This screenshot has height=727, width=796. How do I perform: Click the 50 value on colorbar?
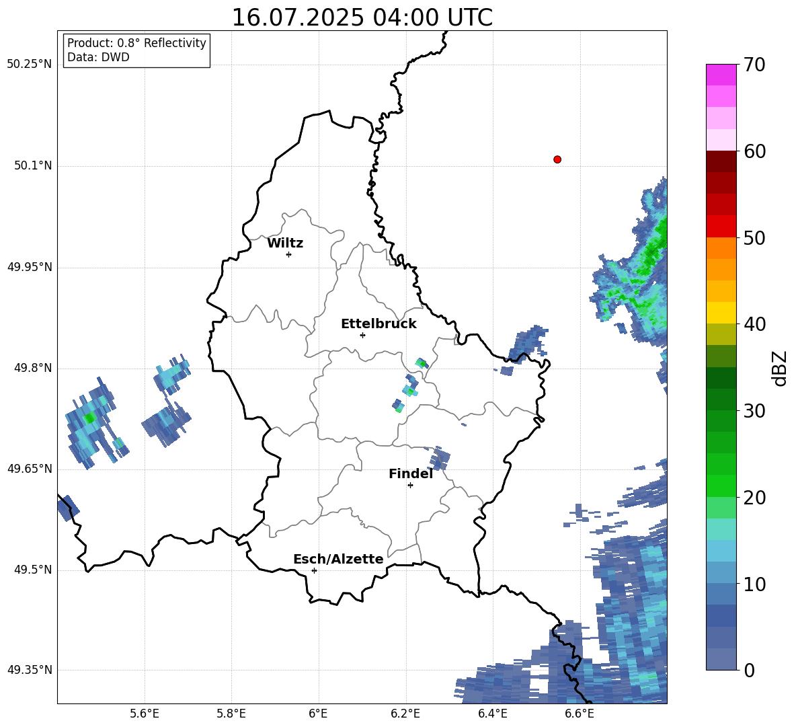[754, 238]
